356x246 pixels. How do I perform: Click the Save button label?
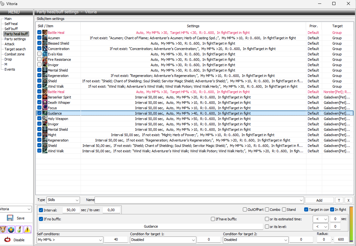[21, 218]
